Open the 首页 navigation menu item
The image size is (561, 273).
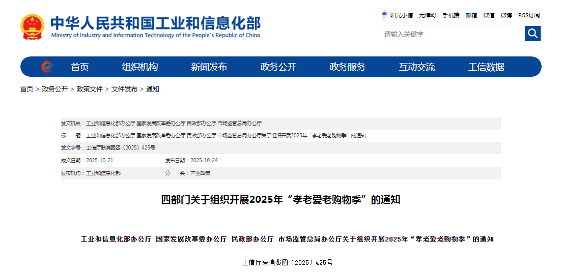(79, 67)
